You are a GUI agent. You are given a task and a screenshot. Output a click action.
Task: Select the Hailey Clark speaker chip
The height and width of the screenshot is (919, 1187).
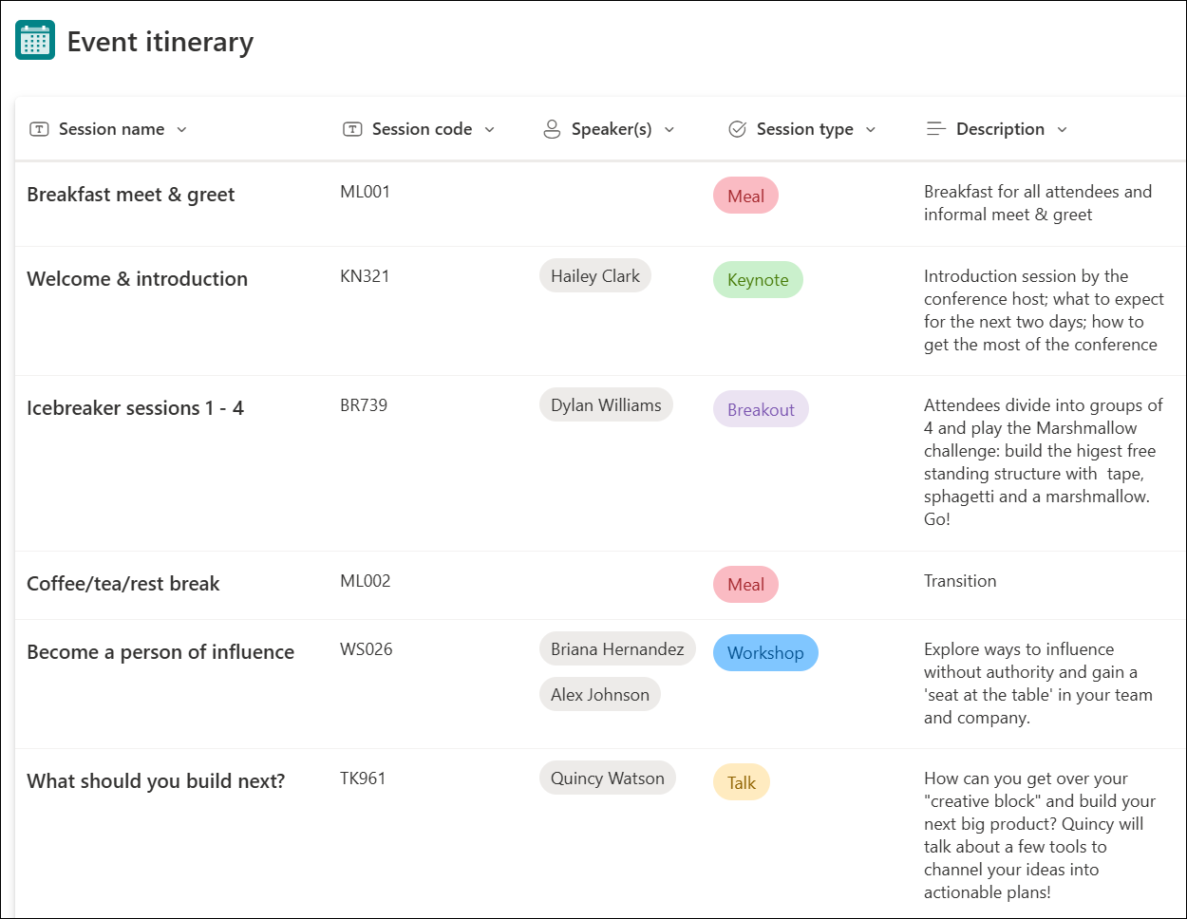pos(595,275)
